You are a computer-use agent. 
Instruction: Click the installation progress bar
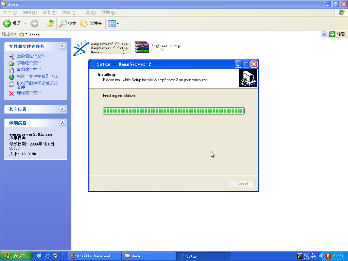[174, 111]
